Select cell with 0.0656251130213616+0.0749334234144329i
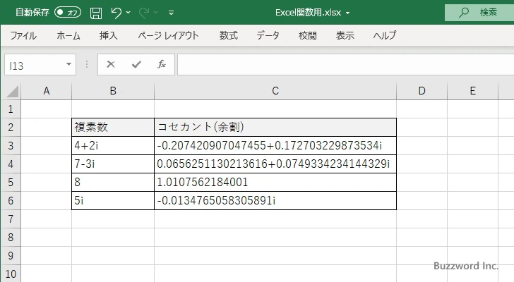514x282 pixels. click(275, 164)
